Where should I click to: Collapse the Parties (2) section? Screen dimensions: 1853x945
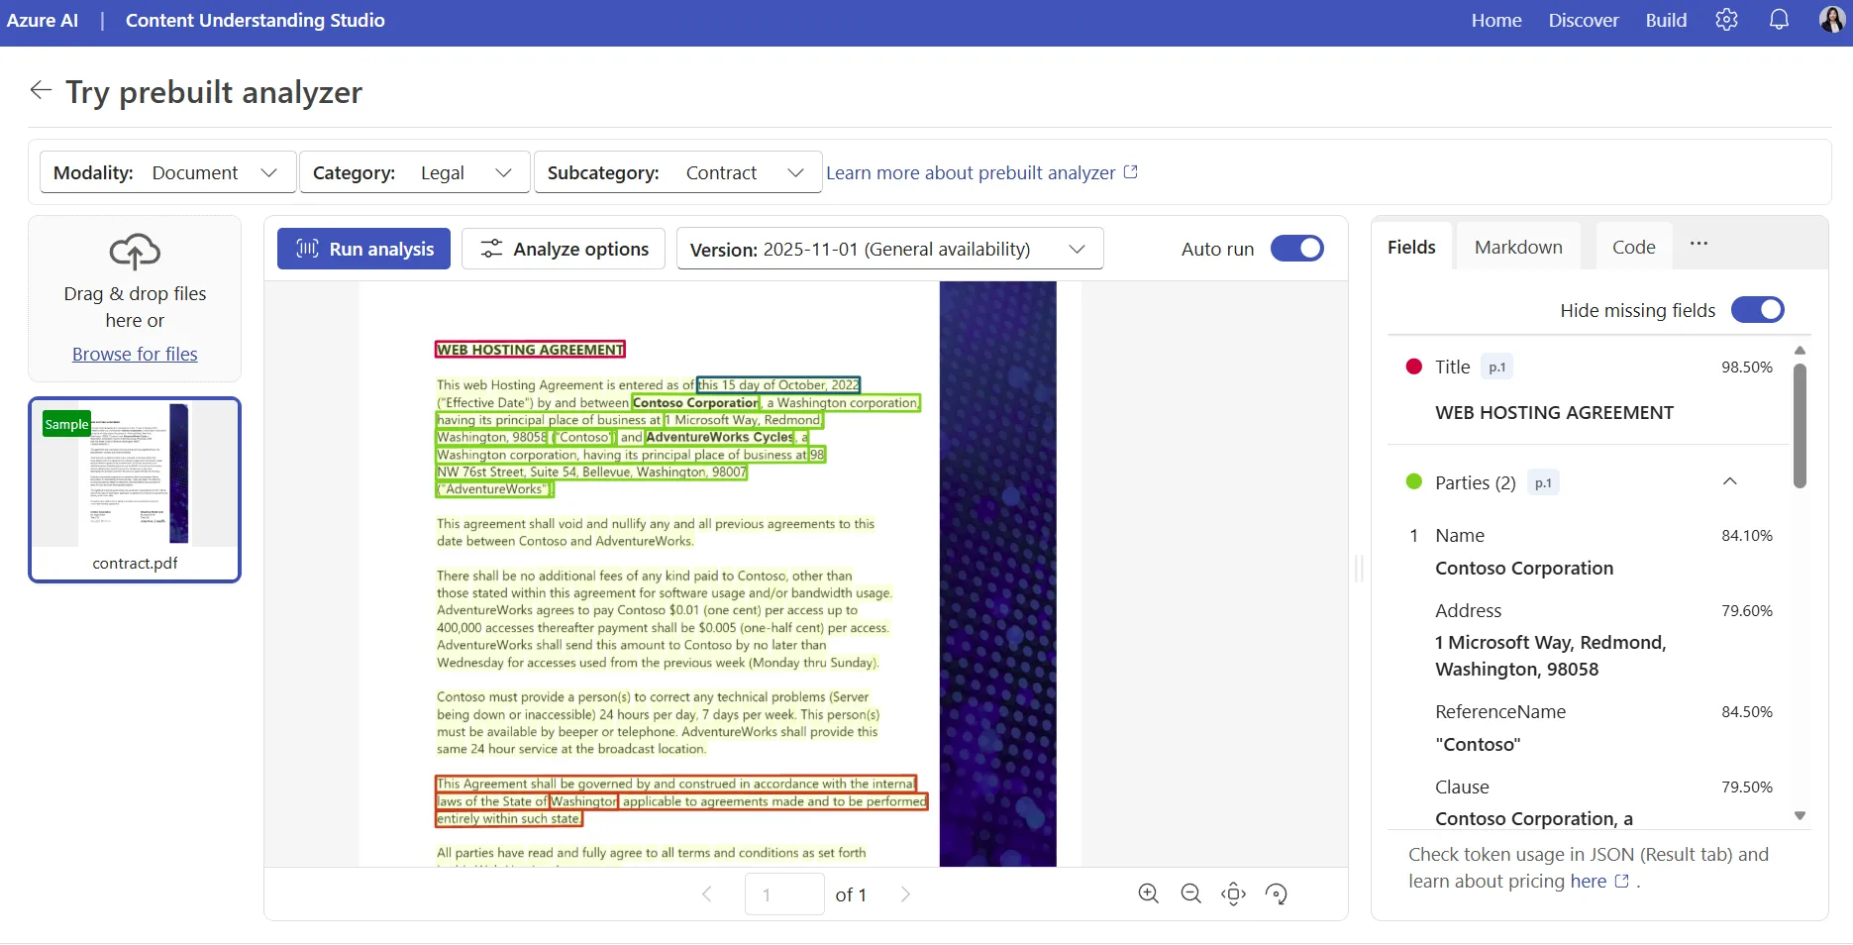[1730, 481]
